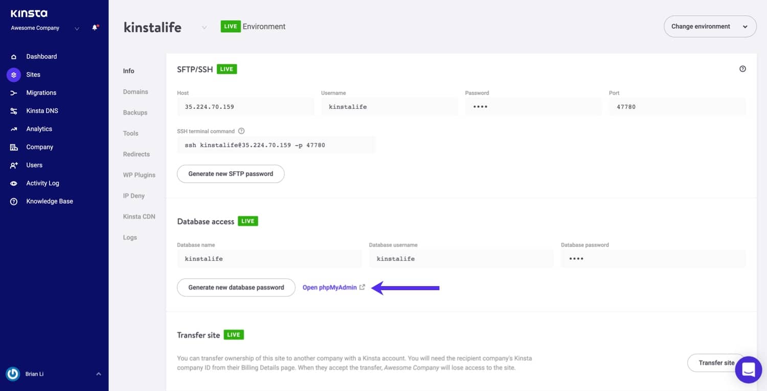Click help icon beside SSH terminal command
This screenshot has height=391, width=767.
[241, 131]
